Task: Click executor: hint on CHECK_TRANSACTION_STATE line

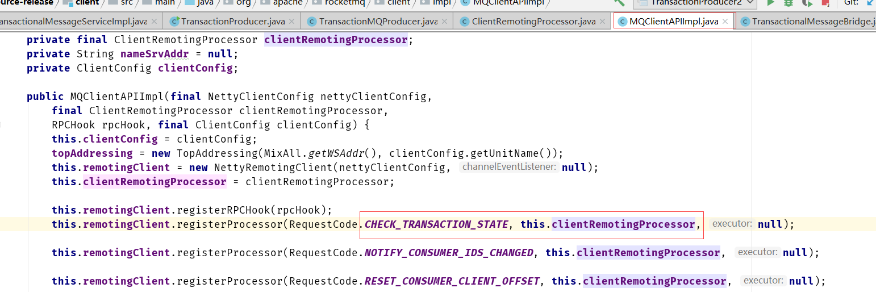Action: 732,224
